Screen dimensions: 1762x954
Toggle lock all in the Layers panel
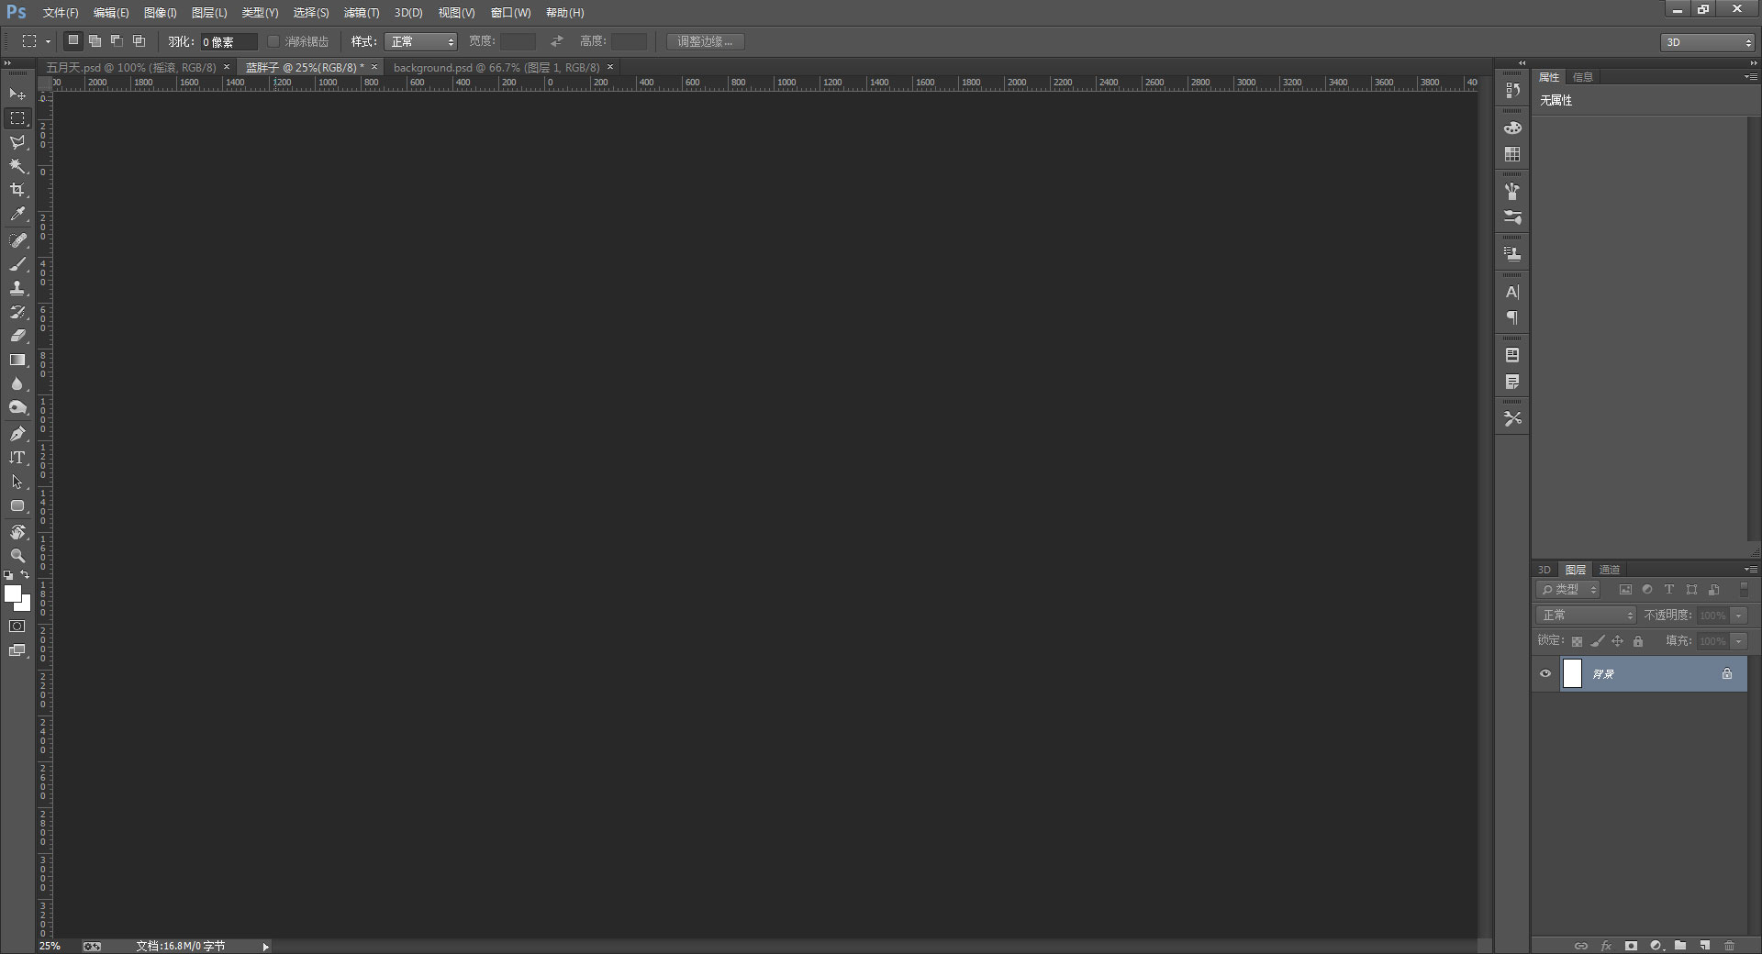point(1638,641)
